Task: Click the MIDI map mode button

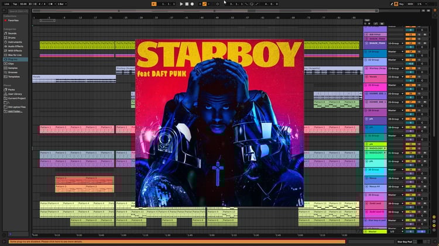Action: [x=410, y=4]
